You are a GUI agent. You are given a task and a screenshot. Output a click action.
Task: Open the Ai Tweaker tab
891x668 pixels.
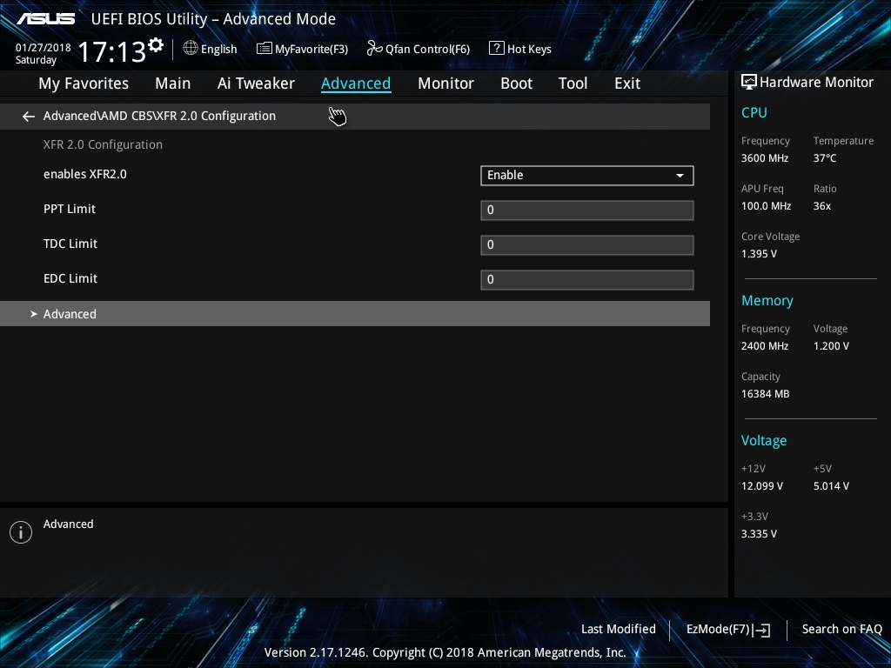pos(256,83)
